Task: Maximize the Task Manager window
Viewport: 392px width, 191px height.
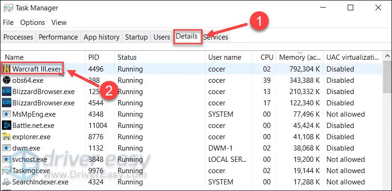Action: pyautogui.click(x=350, y=8)
